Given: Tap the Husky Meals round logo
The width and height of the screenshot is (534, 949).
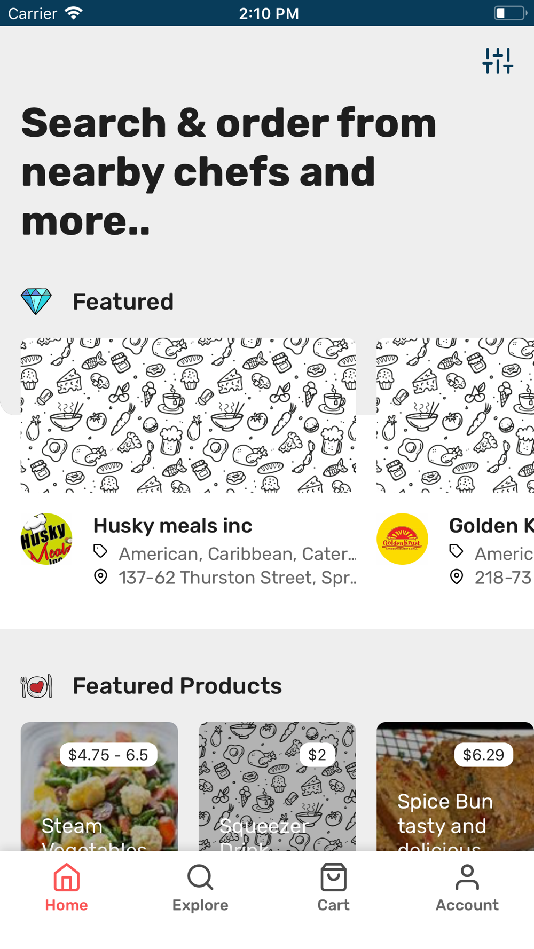Looking at the screenshot, I should (x=46, y=539).
